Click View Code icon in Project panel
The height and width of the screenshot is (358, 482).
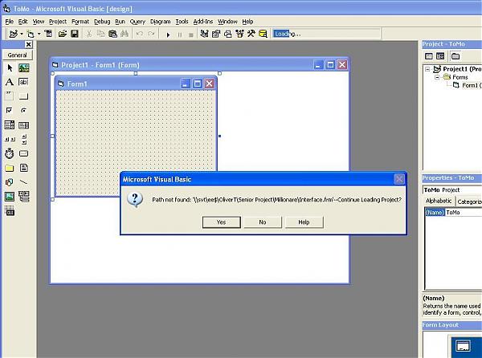pyautogui.click(x=428, y=56)
